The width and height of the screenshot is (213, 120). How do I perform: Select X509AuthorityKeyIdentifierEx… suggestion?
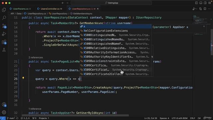[115, 57]
